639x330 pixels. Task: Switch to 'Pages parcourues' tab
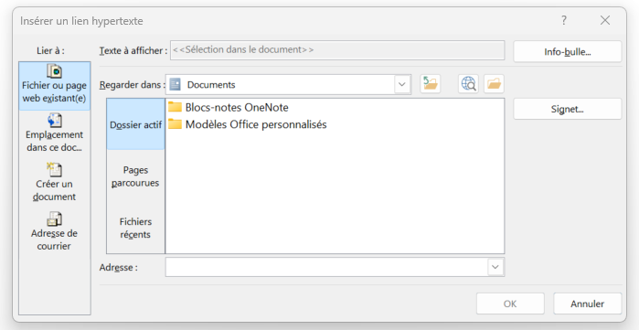pyautogui.click(x=135, y=176)
